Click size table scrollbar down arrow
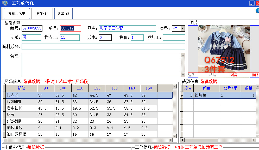The image size is (259, 150). (x=175, y=136)
